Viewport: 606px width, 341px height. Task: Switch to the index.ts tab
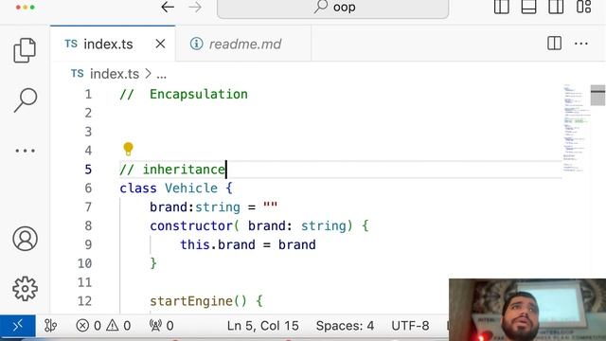(113, 44)
